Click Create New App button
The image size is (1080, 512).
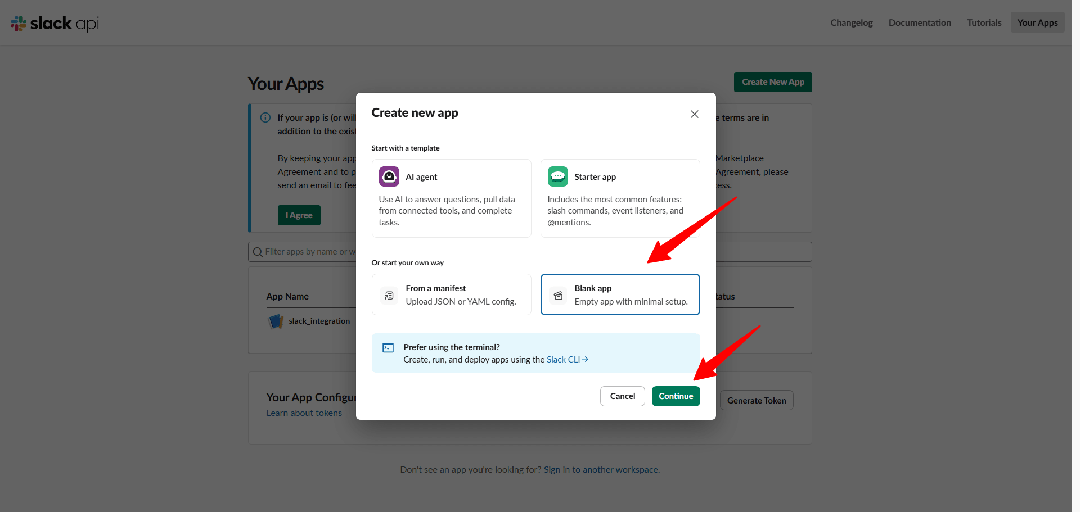point(773,82)
